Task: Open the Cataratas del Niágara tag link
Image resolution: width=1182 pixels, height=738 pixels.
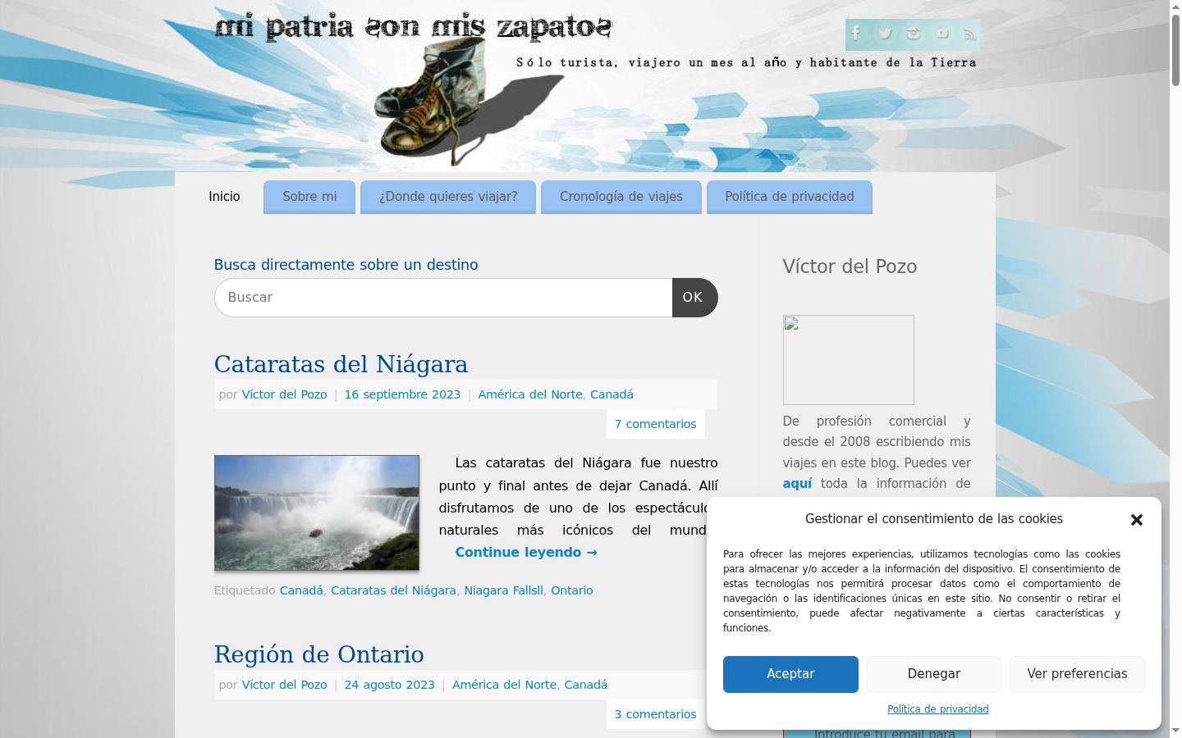Action: [x=393, y=590]
